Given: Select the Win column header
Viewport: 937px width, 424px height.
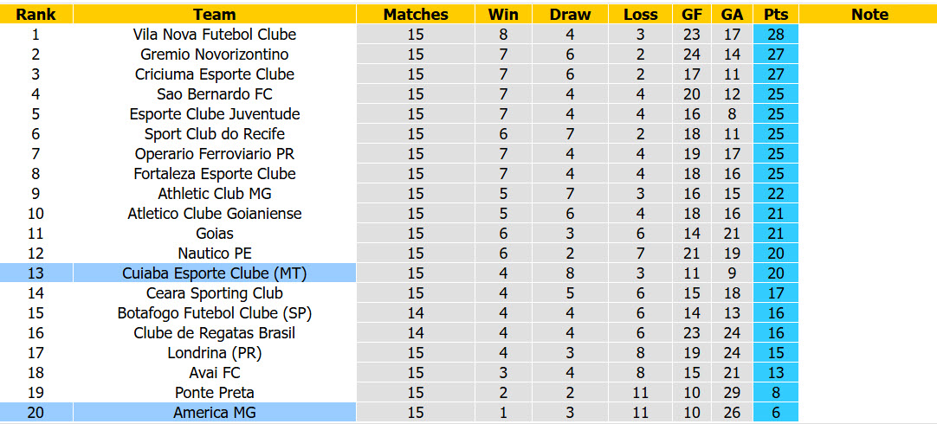Looking at the screenshot, I should [x=503, y=15].
